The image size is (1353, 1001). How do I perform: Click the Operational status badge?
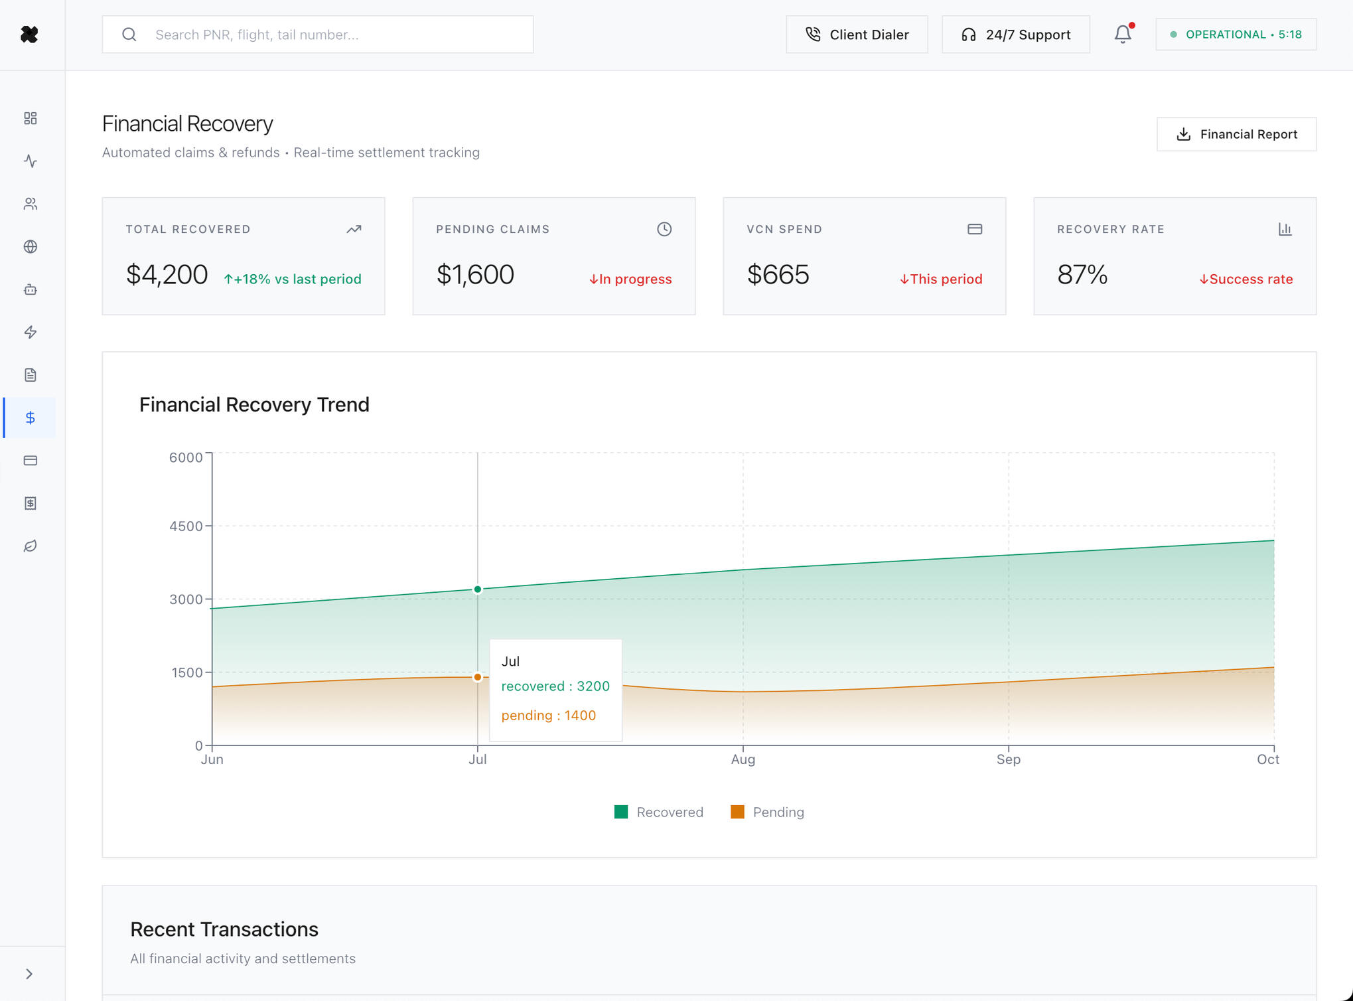[x=1236, y=35]
